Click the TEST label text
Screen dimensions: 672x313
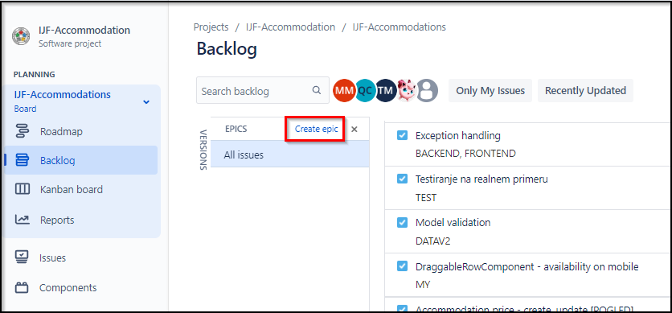point(426,198)
